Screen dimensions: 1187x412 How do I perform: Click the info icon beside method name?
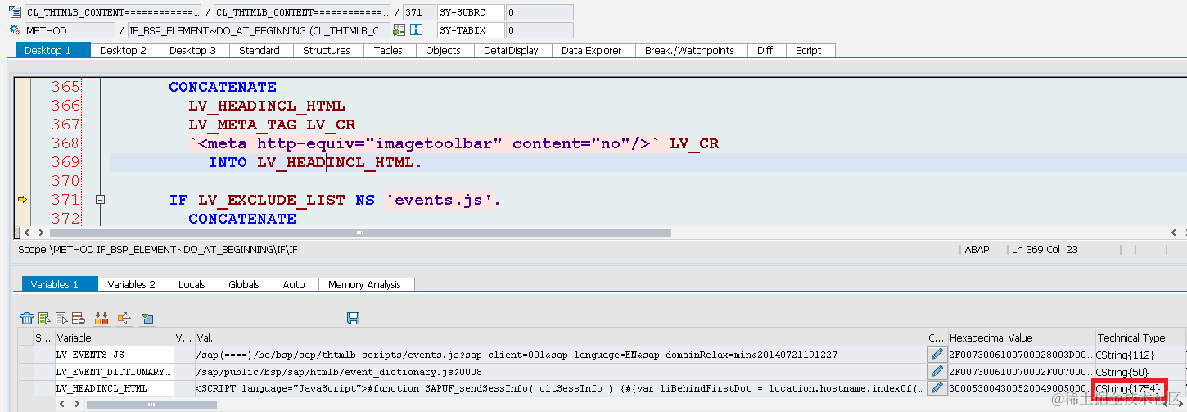tap(416, 30)
